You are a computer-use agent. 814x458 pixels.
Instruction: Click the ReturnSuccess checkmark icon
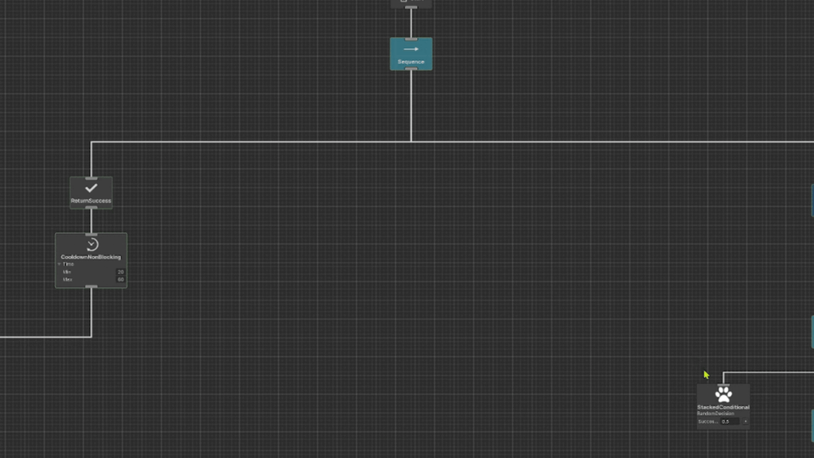click(x=91, y=187)
